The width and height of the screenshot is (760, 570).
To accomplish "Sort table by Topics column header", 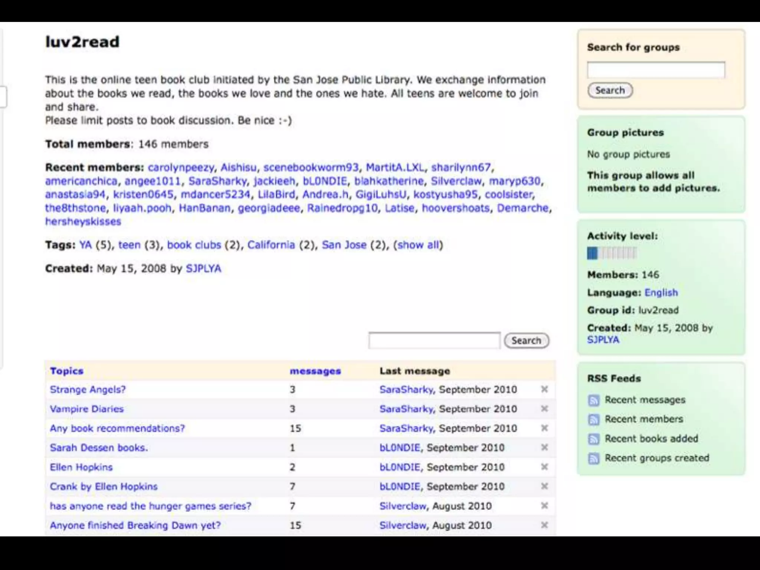I will [67, 371].
